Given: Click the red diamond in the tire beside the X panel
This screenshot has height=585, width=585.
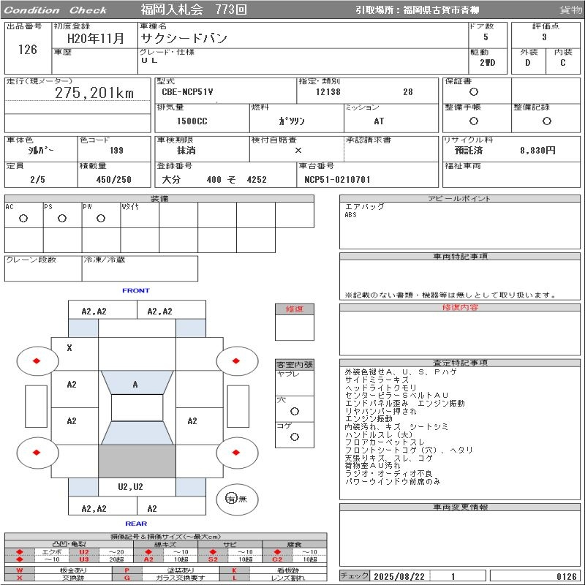Looking at the screenshot, I should pos(37,361).
